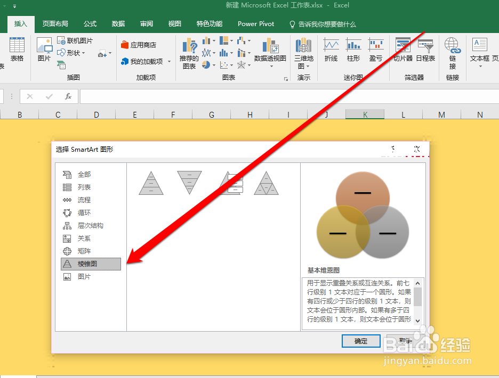This screenshot has height=378, width=499.
Task: Insert a 文本框 text box
Action: coord(480,53)
